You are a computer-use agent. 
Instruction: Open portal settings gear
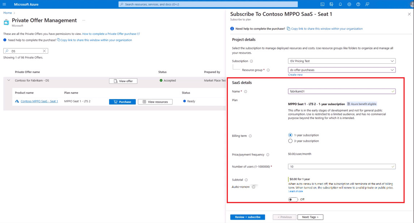(x=349, y=4)
